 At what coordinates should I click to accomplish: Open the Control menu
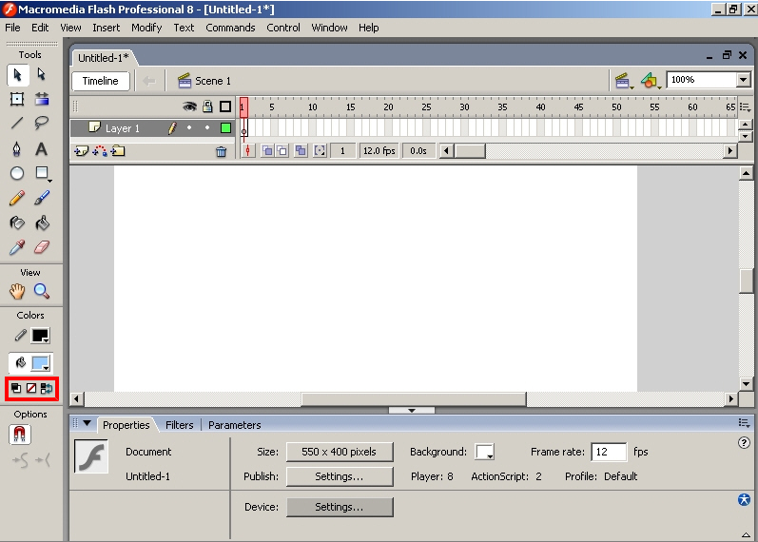(x=283, y=28)
